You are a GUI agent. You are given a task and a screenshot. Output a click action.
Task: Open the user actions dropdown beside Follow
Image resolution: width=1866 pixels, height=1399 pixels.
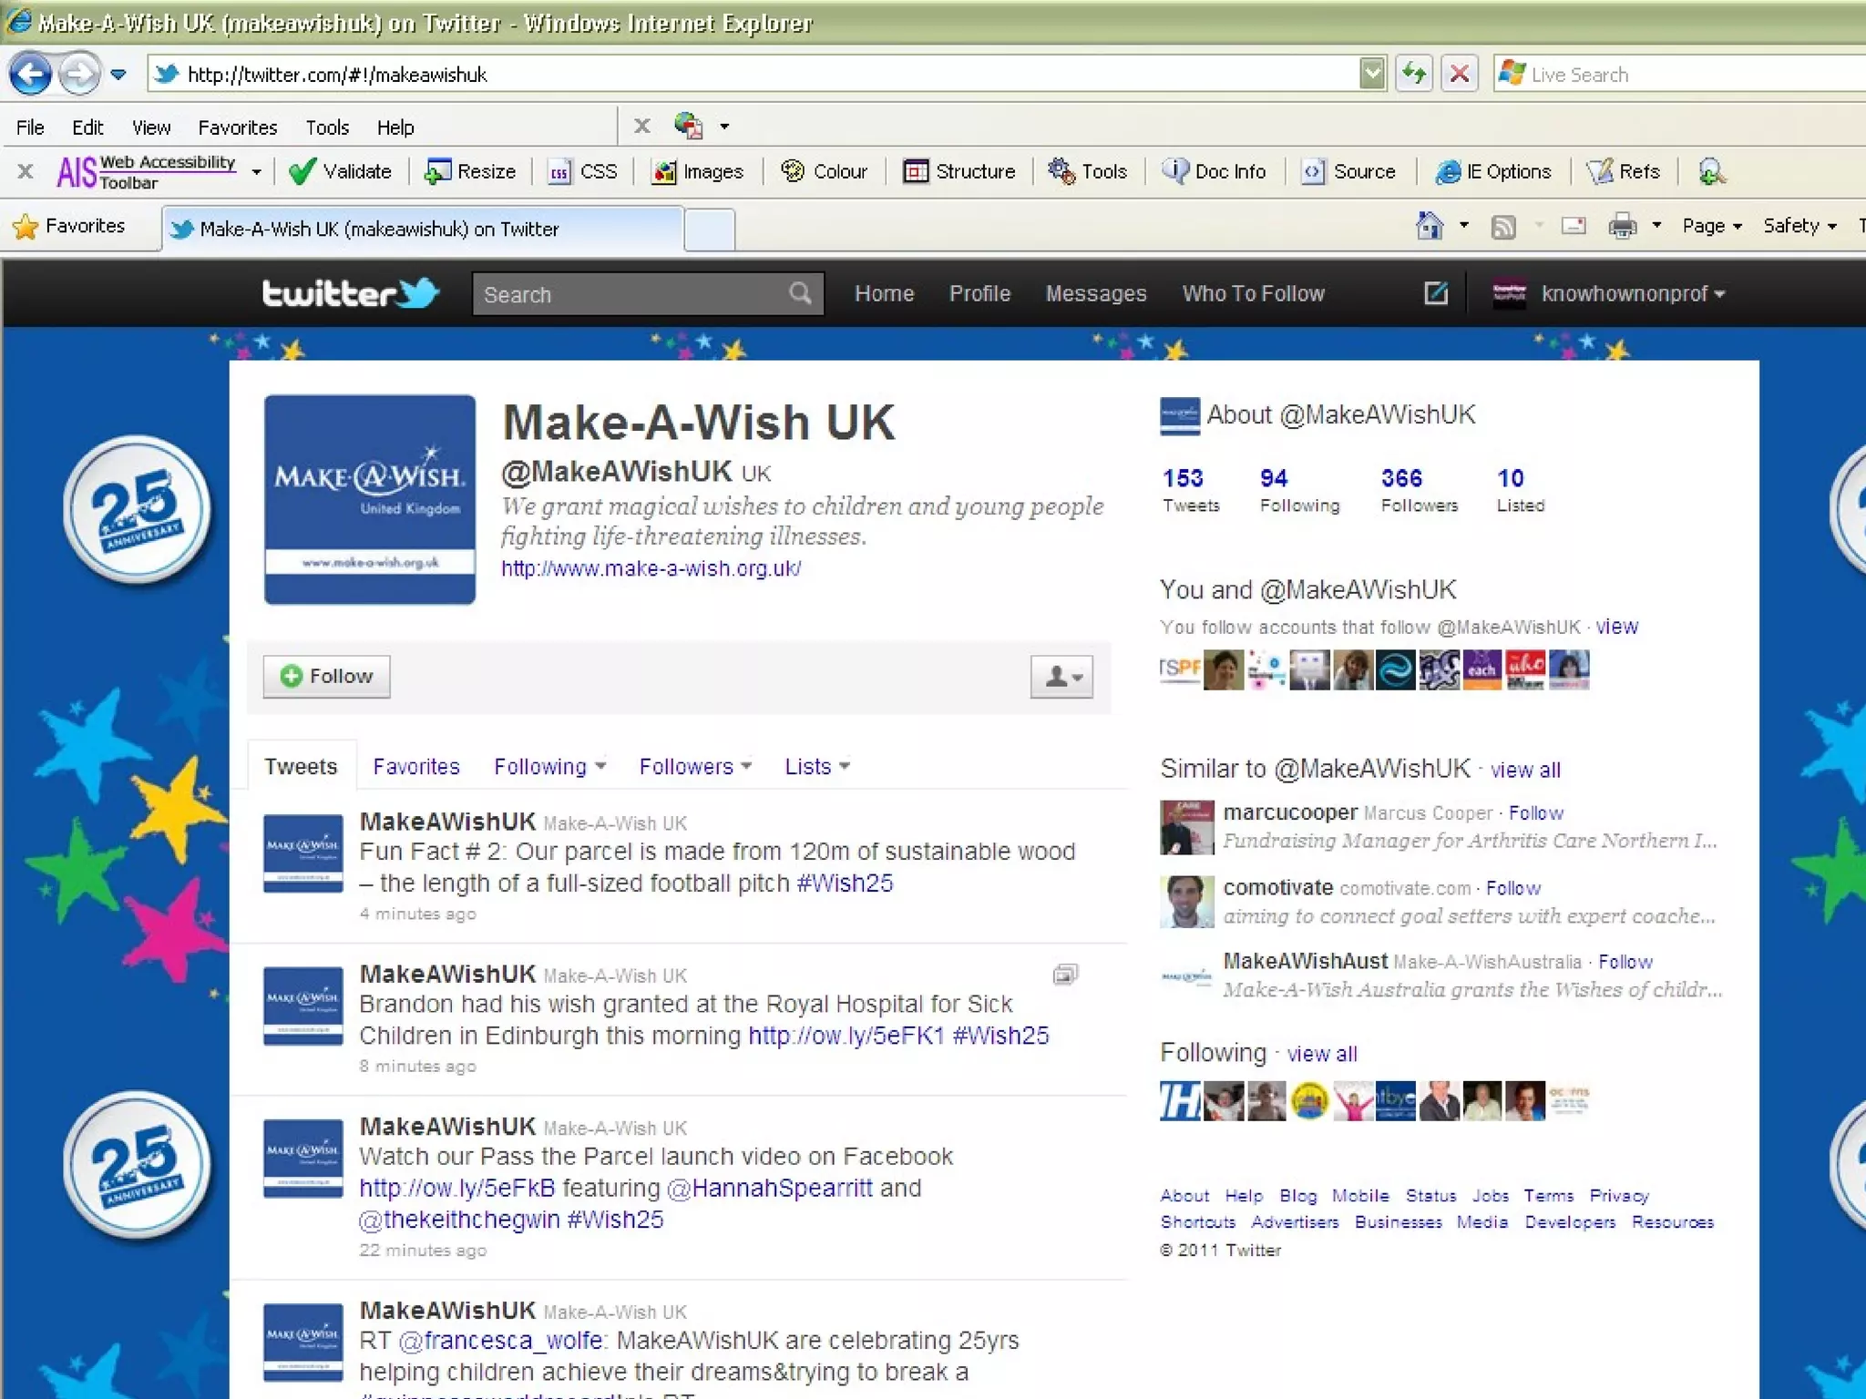click(1061, 677)
